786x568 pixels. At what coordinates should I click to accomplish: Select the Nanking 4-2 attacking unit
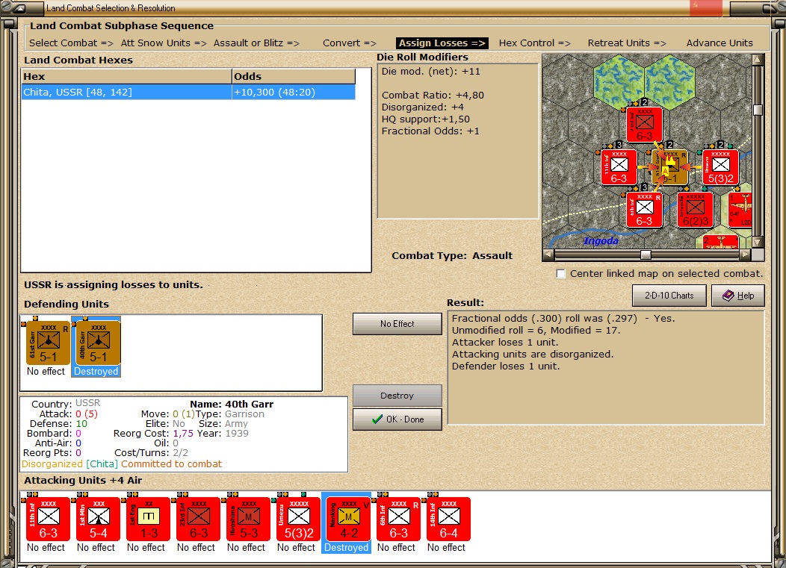348,519
